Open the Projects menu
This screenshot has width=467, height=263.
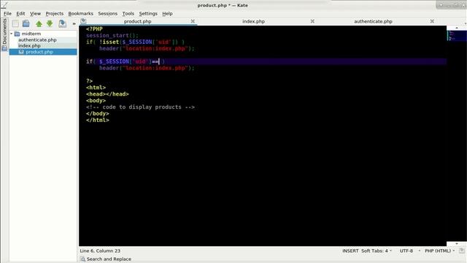click(x=54, y=13)
